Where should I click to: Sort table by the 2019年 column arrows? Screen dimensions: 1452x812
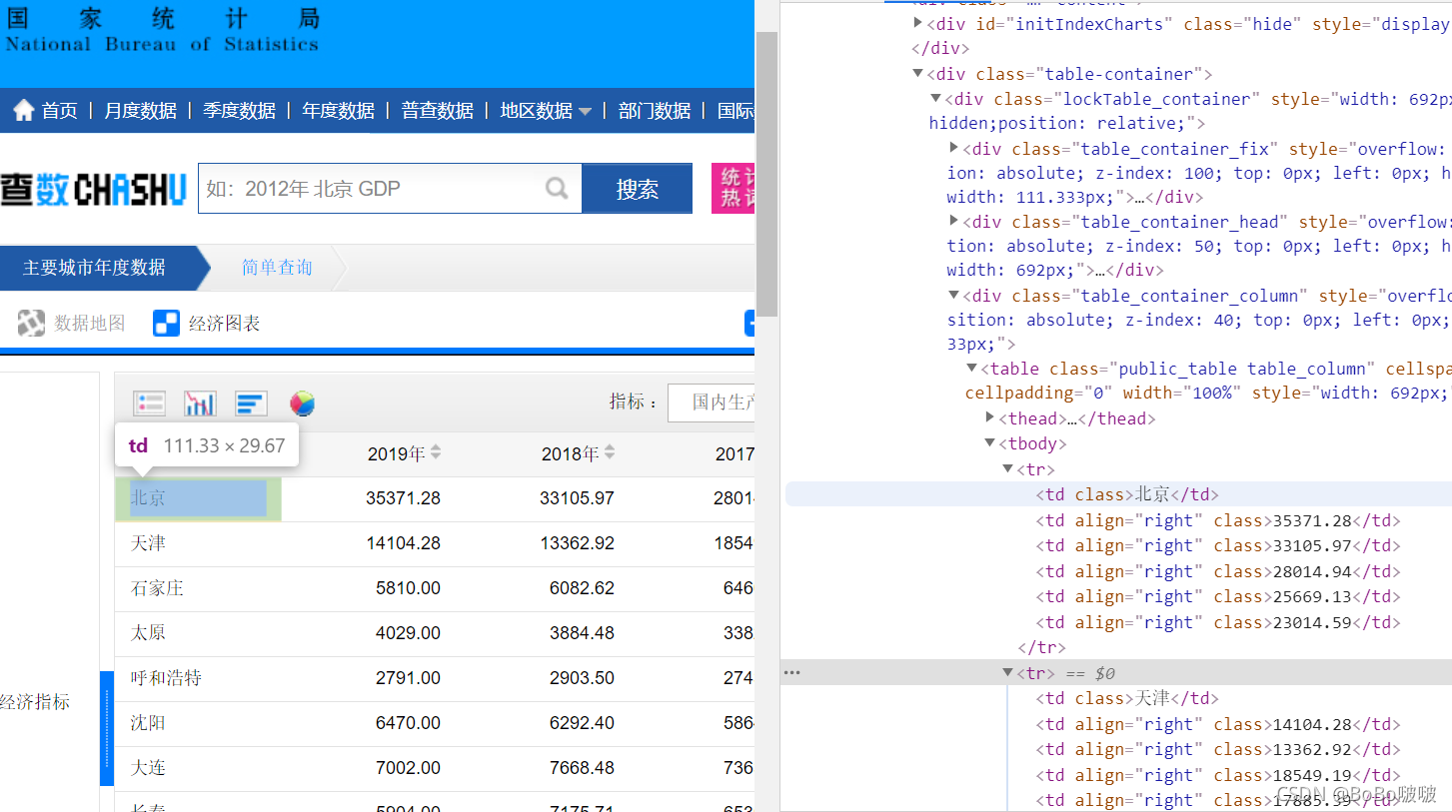coord(435,453)
